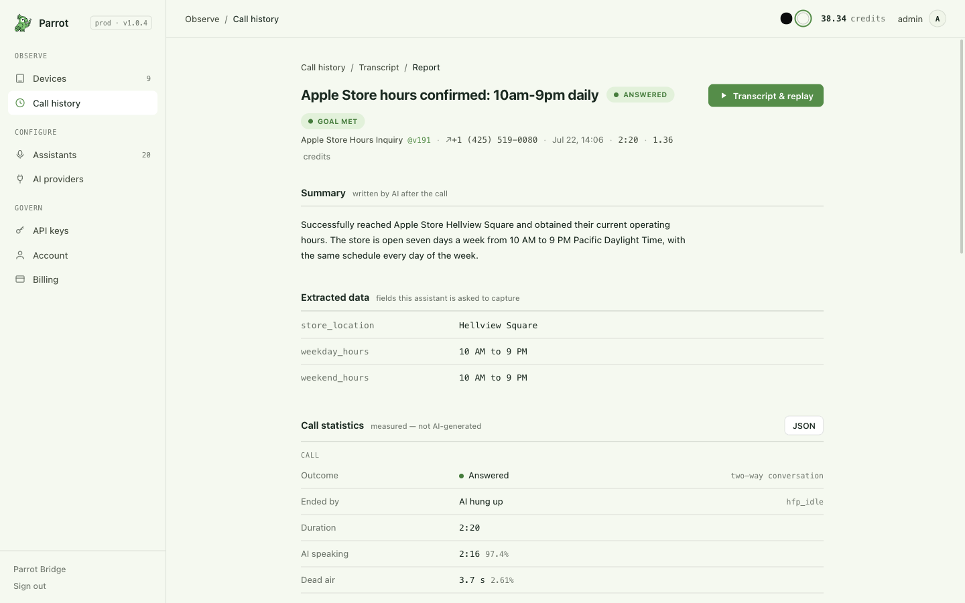Click the phone number +1 (425) 519-0080
The width and height of the screenshot is (965, 603).
pyautogui.click(x=495, y=140)
